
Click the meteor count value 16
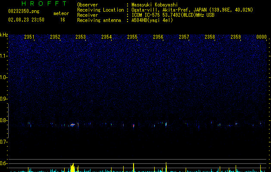click(62, 20)
